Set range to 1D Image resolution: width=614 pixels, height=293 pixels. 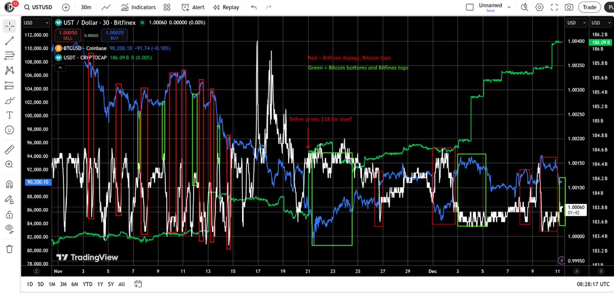[x=30, y=284]
